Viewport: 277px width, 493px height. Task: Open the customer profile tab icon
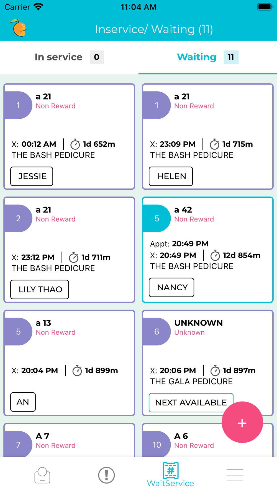coord(42,475)
